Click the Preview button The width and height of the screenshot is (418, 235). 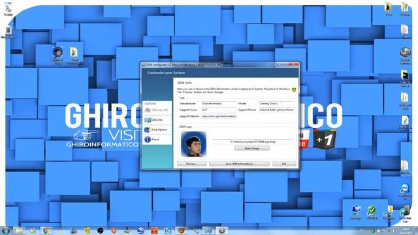coord(191,164)
